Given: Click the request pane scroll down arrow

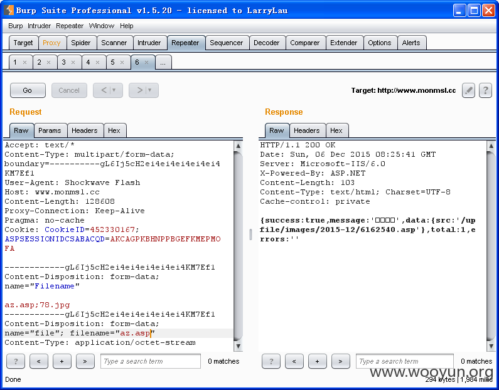Looking at the screenshot, I should tap(238, 346).
